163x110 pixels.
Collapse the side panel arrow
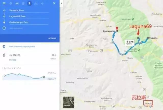click(x=61, y=3)
